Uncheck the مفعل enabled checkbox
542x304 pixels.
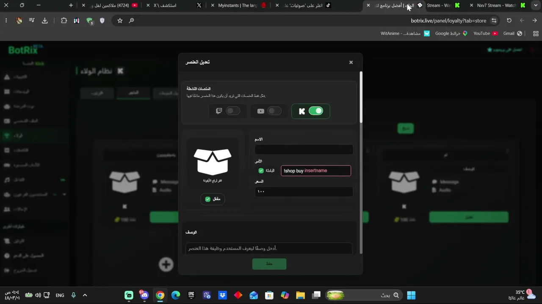208,199
